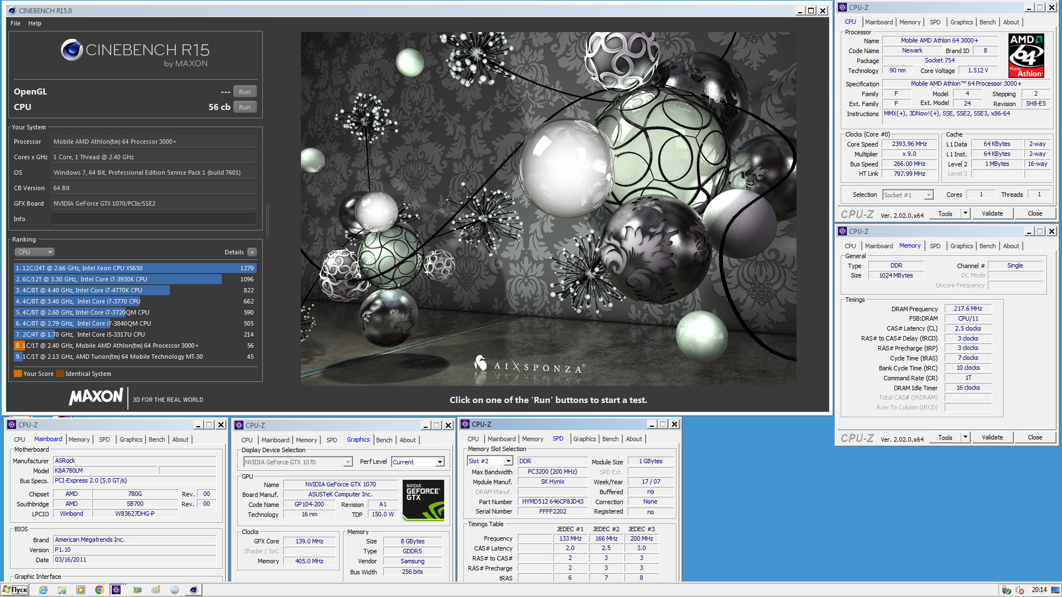1062x597 pixels.
Task: Click the title icon of the Mainboard CPU-Z window
Action: pos(12,425)
